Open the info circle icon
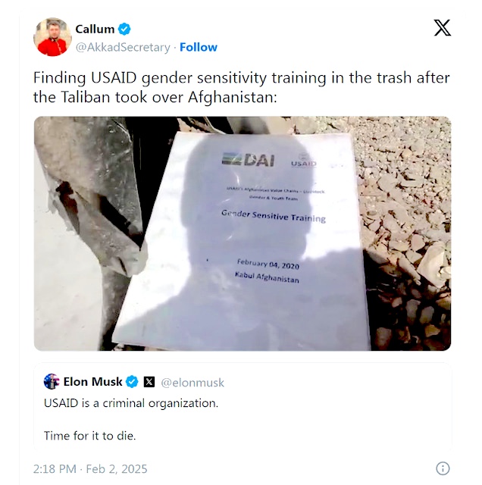This screenshot has width=482, height=485. [x=443, y=468]
